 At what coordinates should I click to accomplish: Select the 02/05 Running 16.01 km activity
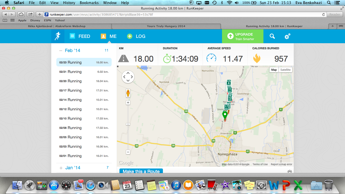click(x=84, y=137)
